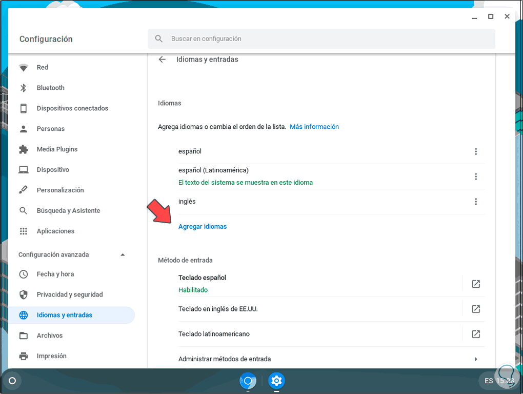Viewport: 523px width, 394px height.
Task: Click the Archivos folder icon
Action: click(x=24, y=336)
